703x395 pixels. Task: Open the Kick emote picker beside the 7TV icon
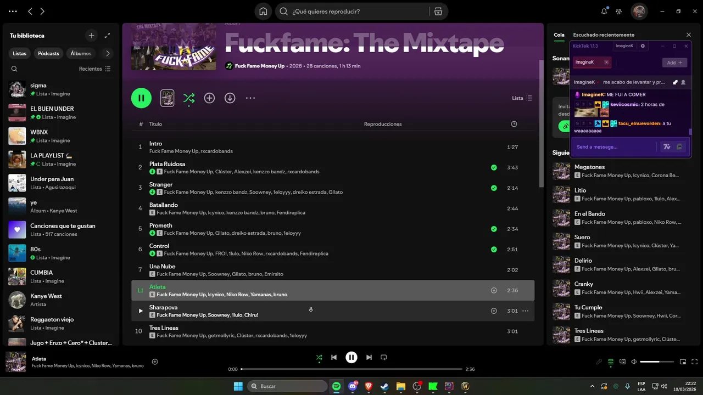point(680,147)
